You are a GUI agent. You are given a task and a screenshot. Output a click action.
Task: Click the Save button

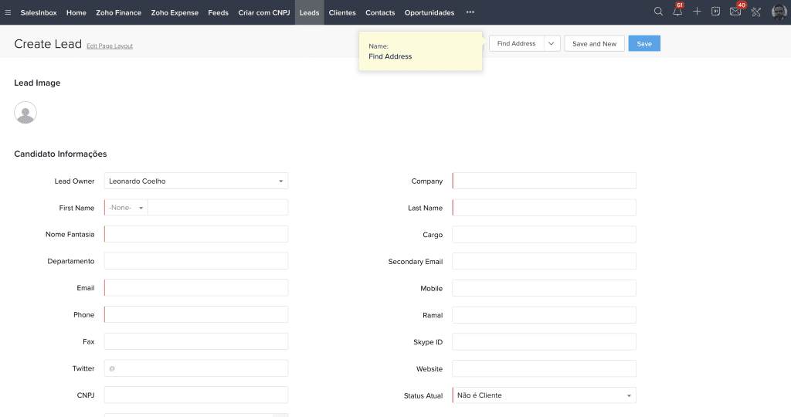tap(643, 44)
